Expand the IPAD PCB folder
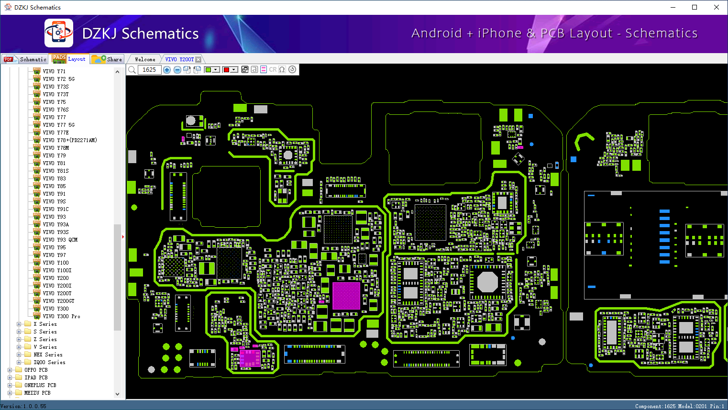Screen dimensions: 728x410 point(10,377)
